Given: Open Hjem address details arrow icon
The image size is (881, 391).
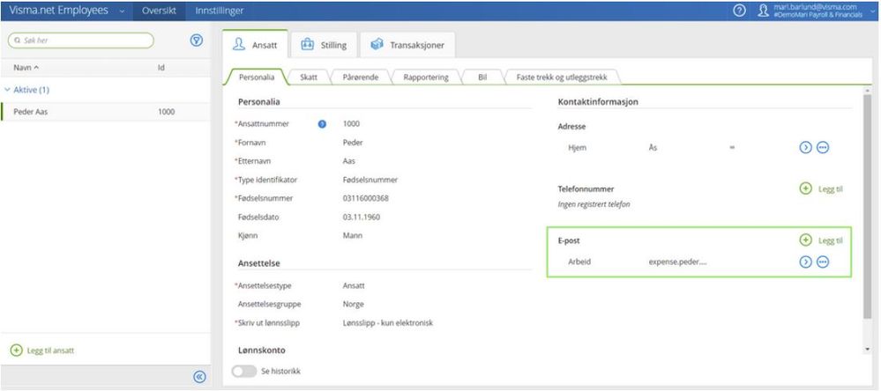Looking at the screenshot, I should 806,148.
